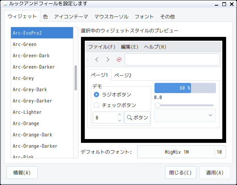Select the Arc-Orange-Dark theme
Image resolution: width=237 pixels, height=185 pixels.
pyautogui.click(x=42, y=135)
